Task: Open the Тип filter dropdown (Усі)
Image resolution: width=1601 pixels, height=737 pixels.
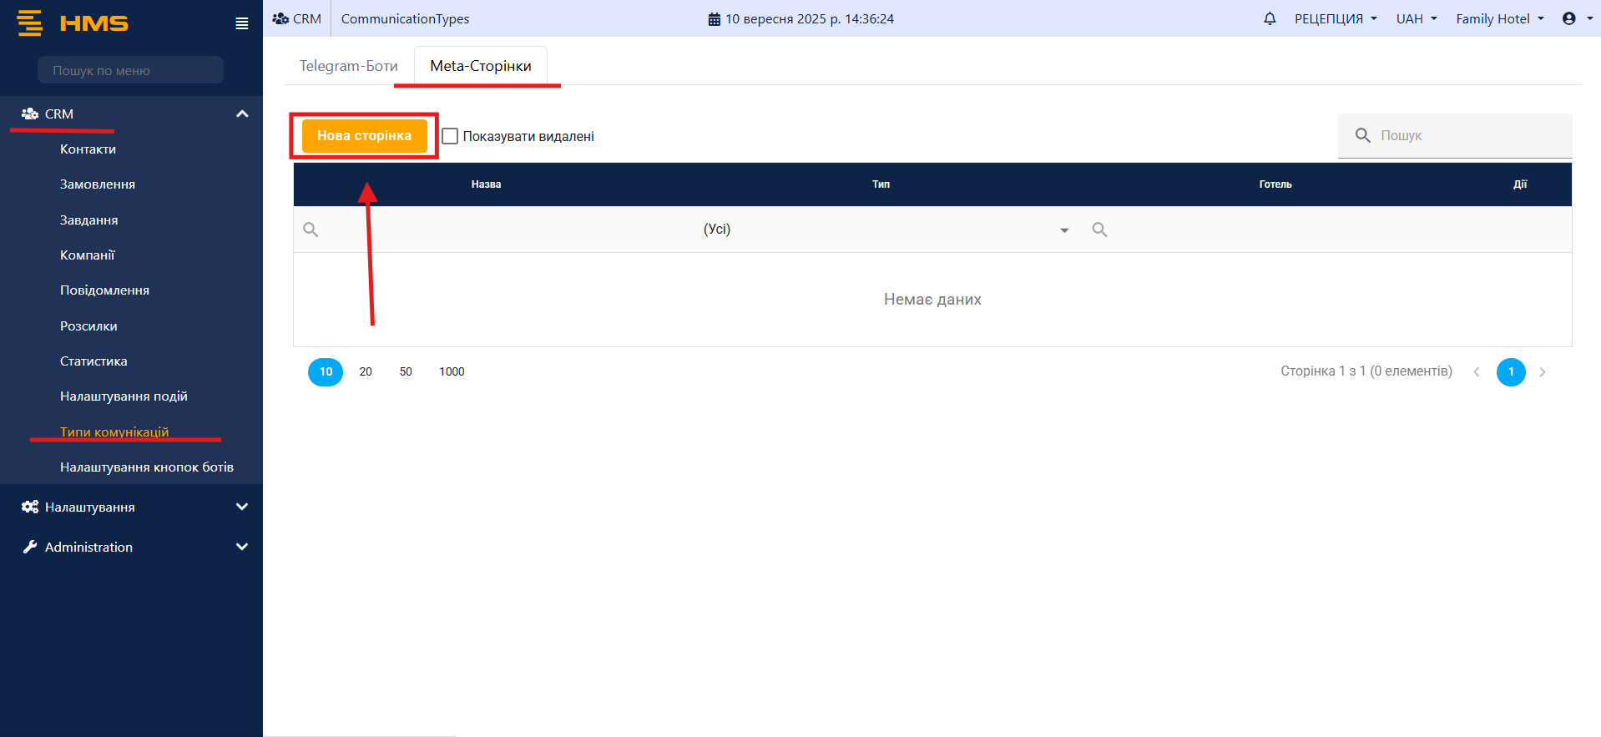Action: (x=885, y=230)
